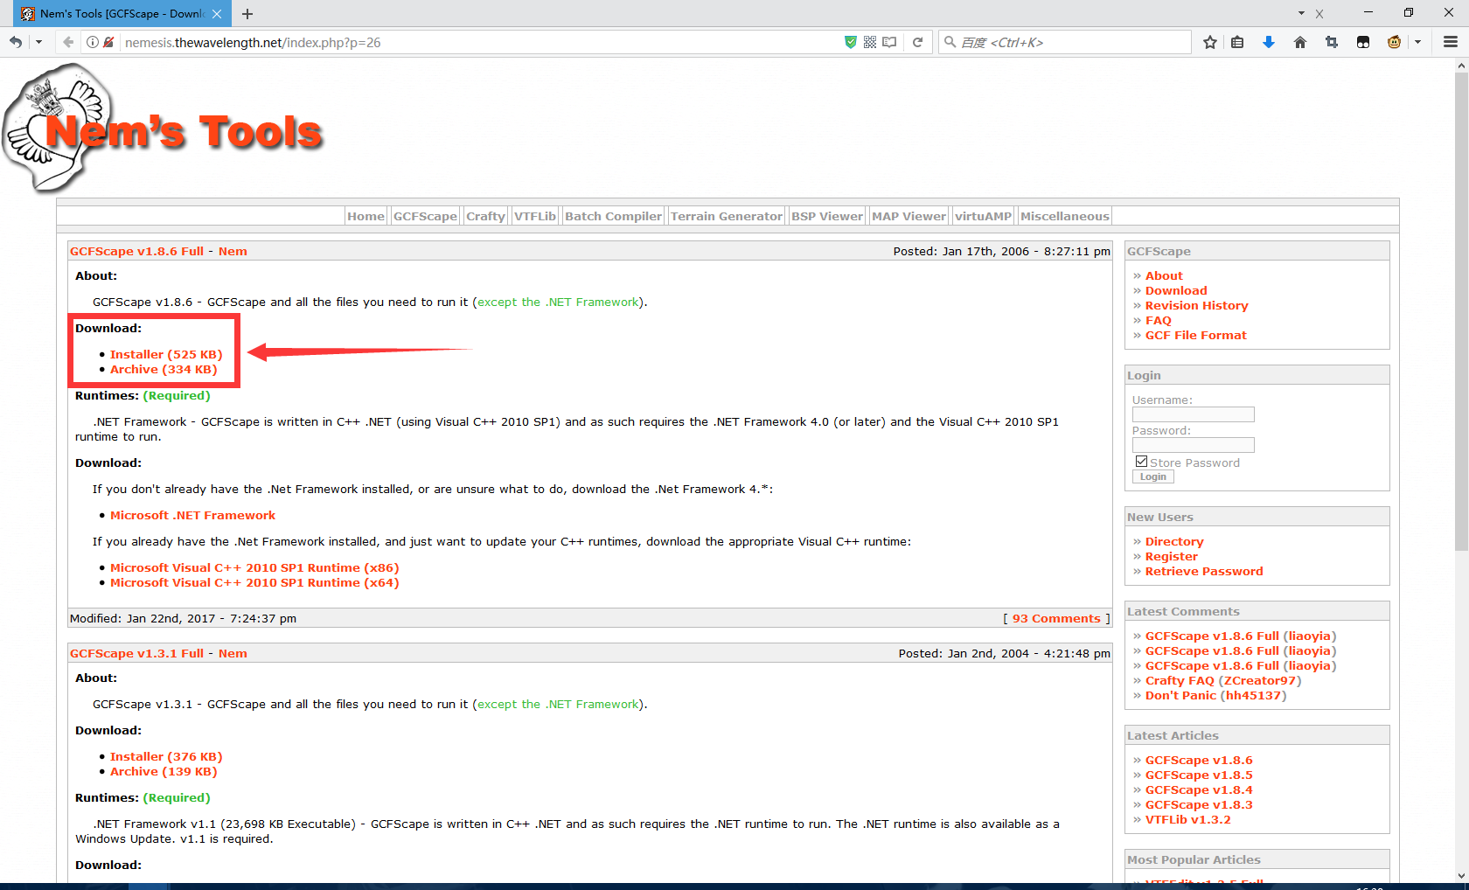Open the Microsoft .NET Framework link
The height and width of the screenshot is (890, 1469).
[192, 515]
